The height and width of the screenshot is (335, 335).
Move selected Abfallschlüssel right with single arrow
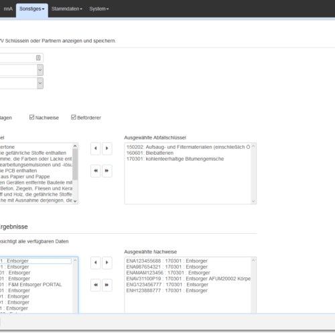(107, 148)
